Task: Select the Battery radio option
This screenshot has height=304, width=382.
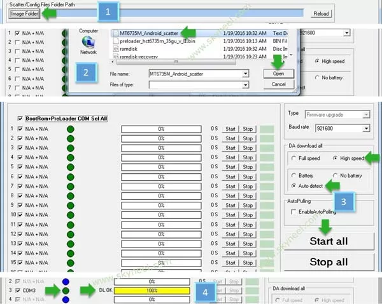Action: (294, 176)
